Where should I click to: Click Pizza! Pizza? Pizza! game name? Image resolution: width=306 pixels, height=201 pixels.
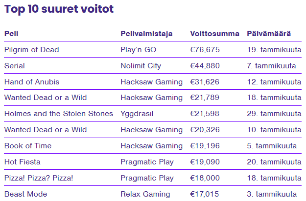(x=39, y=178)
